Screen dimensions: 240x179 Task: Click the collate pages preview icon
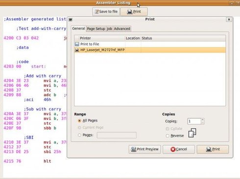point(192,133)
